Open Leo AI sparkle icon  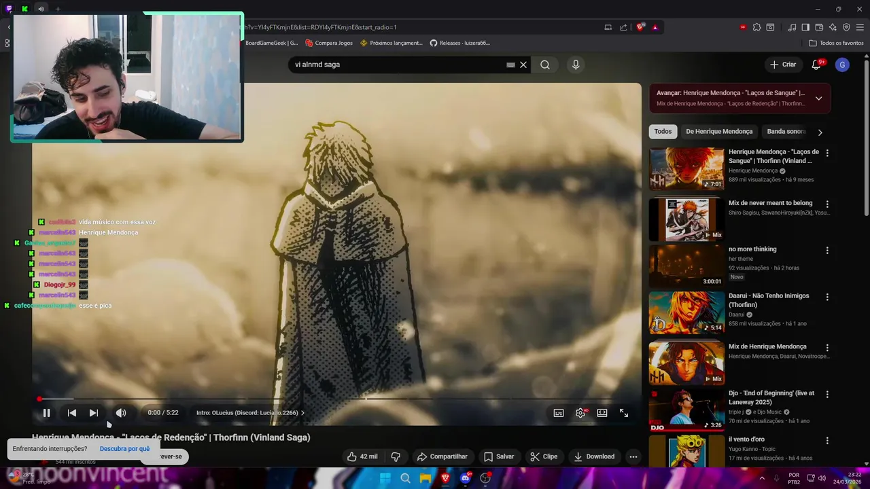pos(833,27)
